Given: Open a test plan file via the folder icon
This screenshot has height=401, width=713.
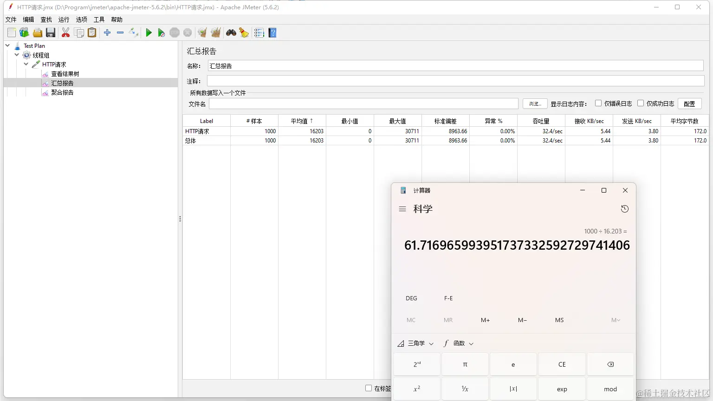Looking at the screenshot, I should click(38, 32).
